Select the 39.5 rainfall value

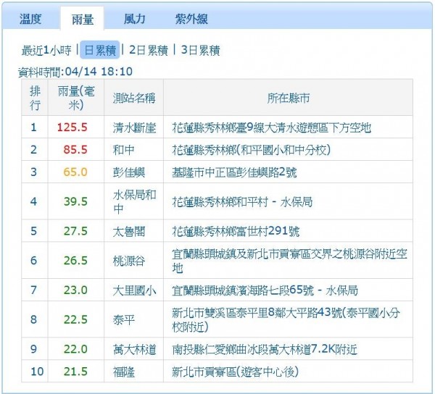click(75, 201)
